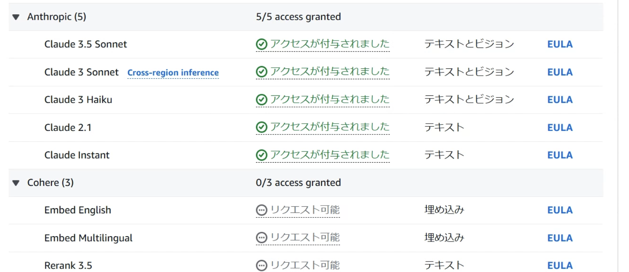This screenshot has height=272, width=629.
Task: Open the EULA for Claude 3 Haiku
Action: [560, 100]
